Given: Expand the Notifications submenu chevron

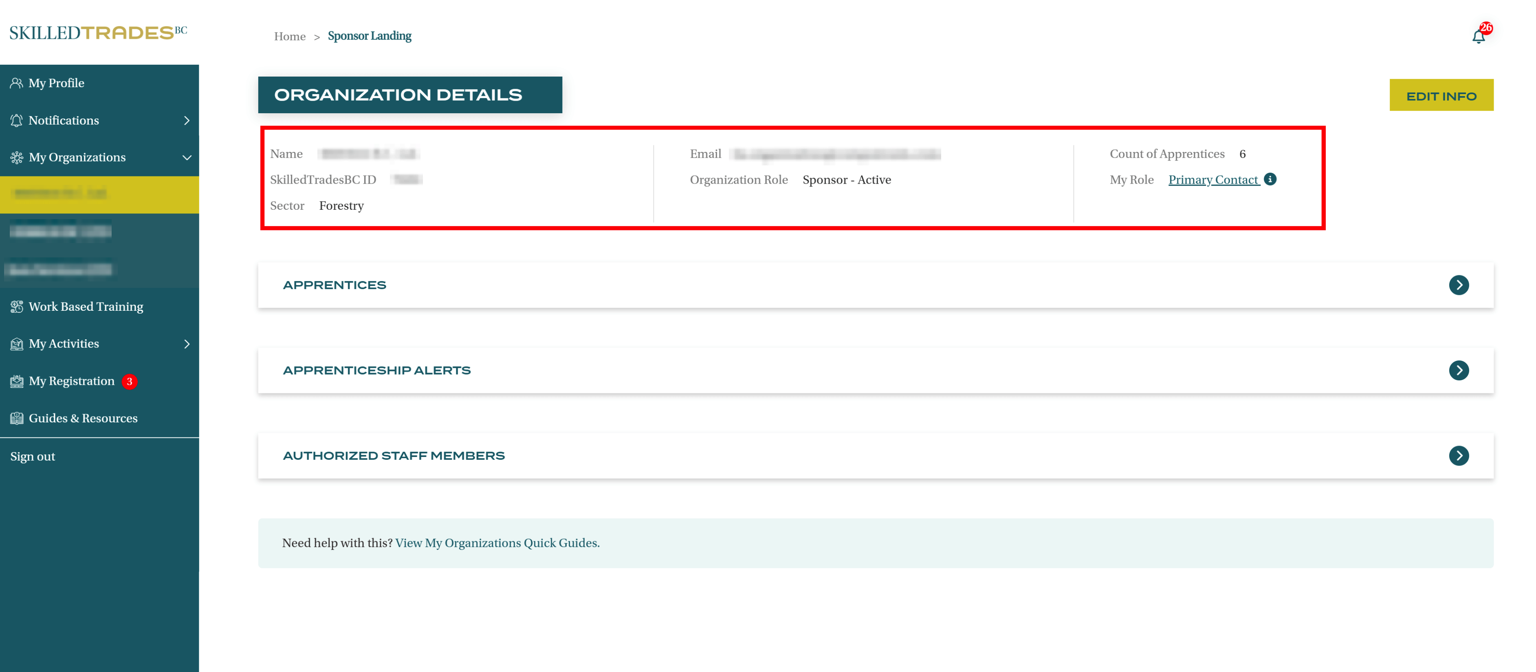Looking at the screenshot, I should [187, 121].
